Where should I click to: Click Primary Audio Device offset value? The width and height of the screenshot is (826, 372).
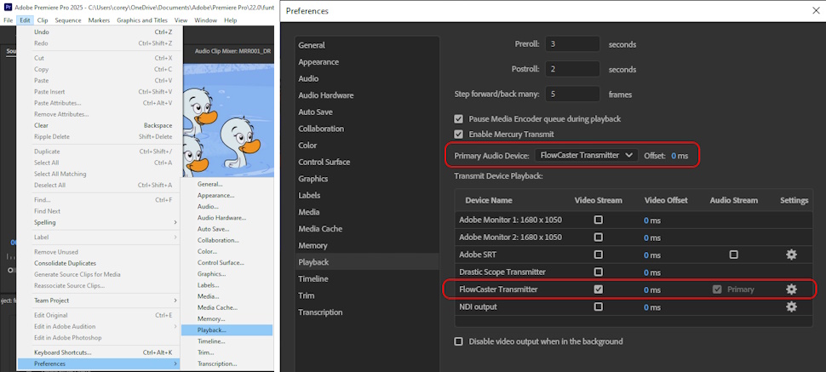tap(679, 156)
